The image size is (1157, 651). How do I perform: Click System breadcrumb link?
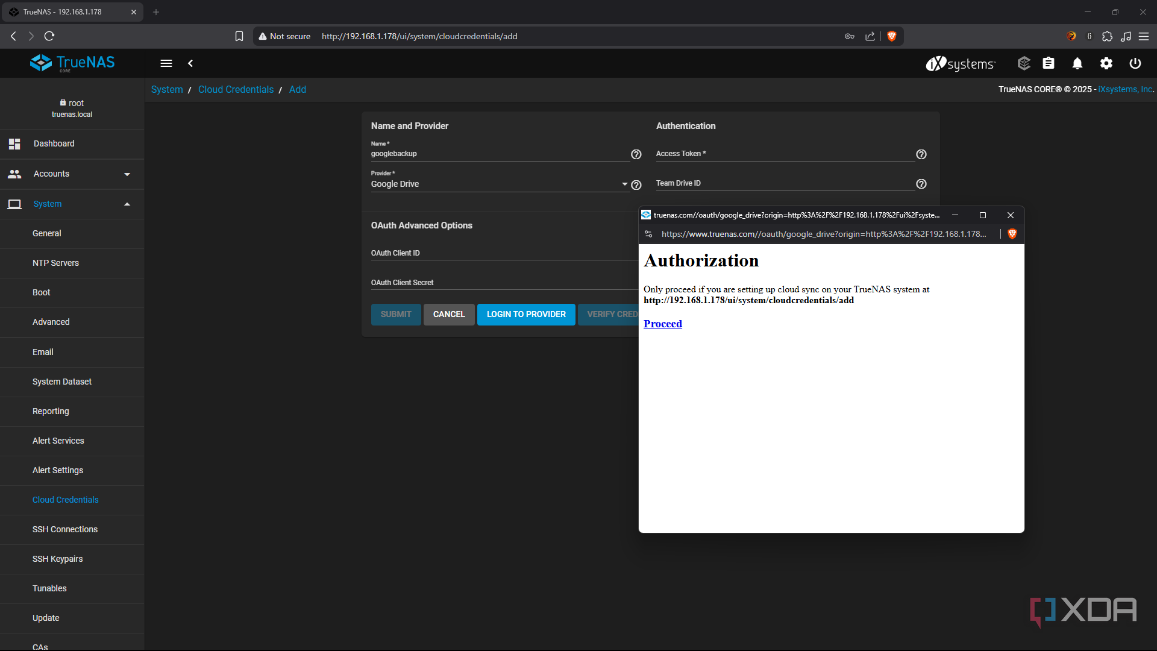167,89
